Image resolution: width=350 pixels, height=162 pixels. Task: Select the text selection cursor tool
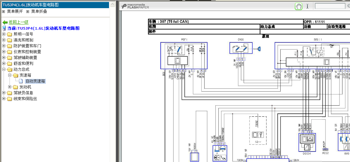[x=307, y=6]
